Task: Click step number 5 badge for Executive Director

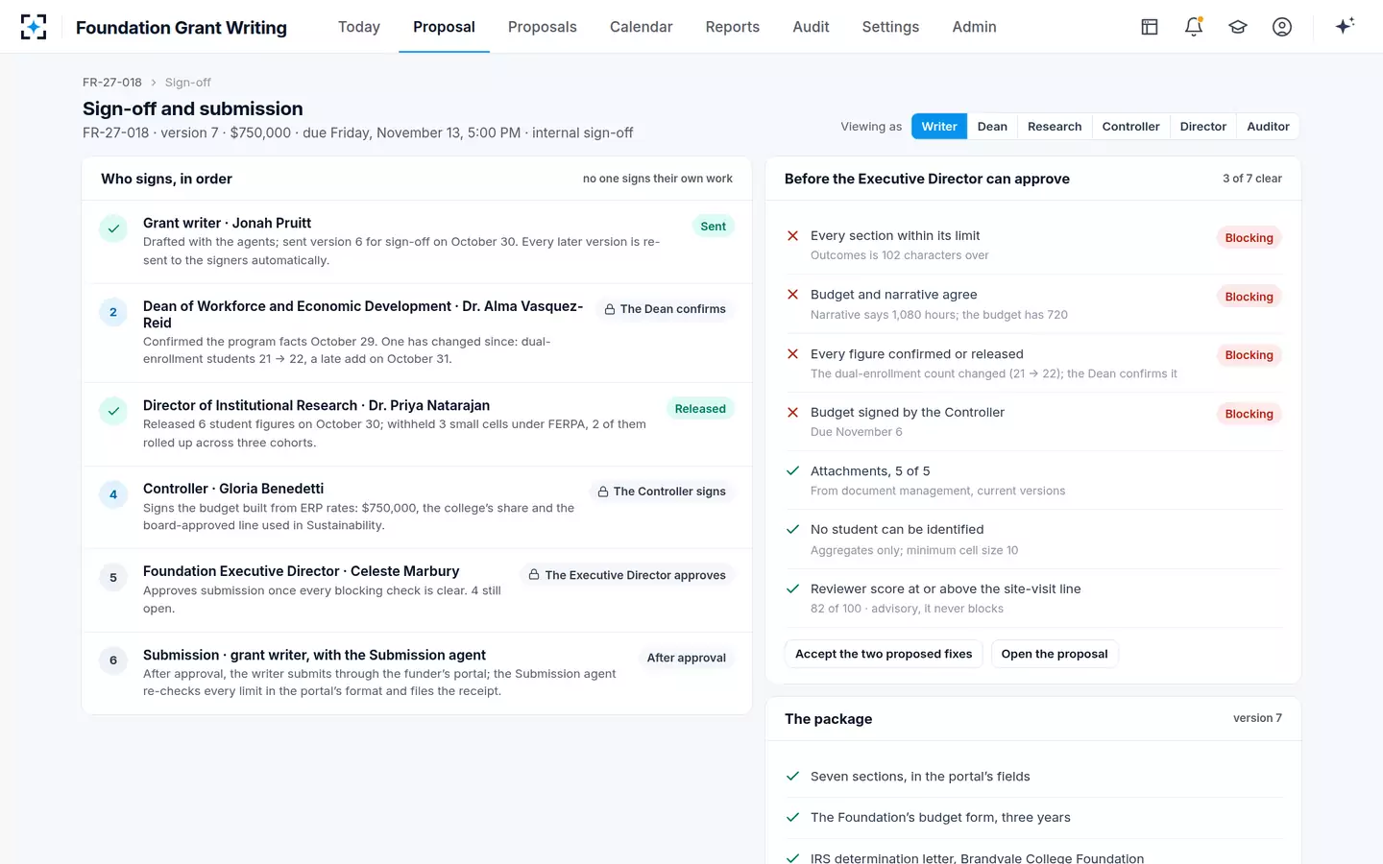Action: (113, 577)
